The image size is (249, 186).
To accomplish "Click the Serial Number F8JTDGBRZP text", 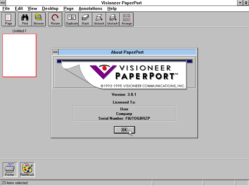I will coord(124,118).
